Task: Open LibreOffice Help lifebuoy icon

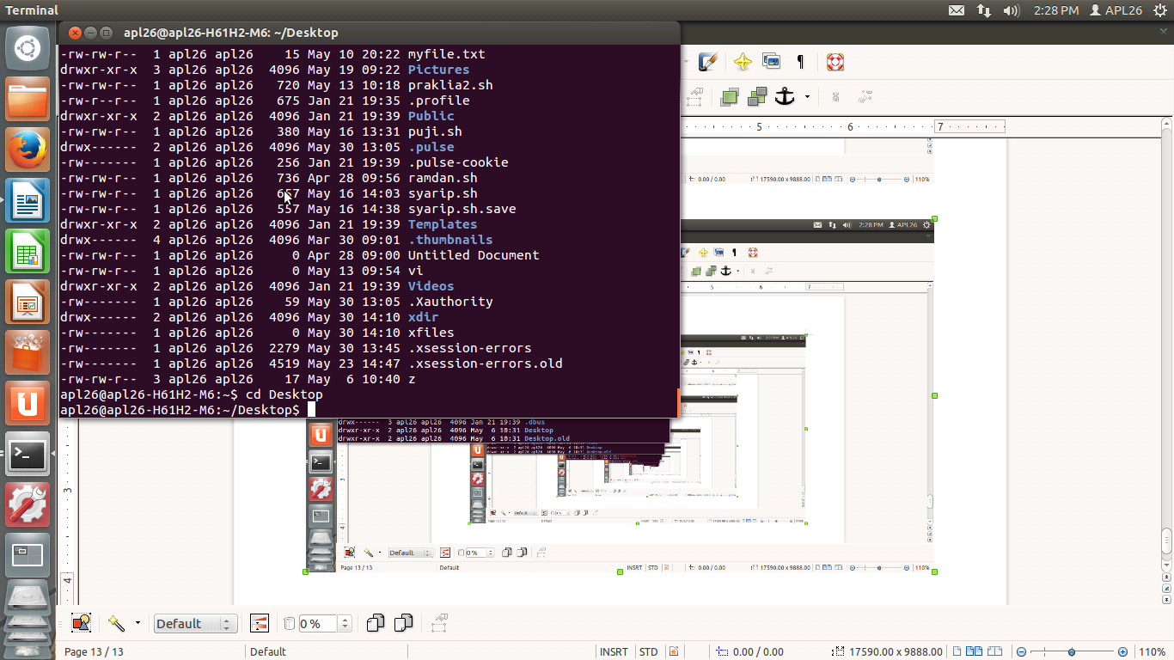Action: coord(835,62)
